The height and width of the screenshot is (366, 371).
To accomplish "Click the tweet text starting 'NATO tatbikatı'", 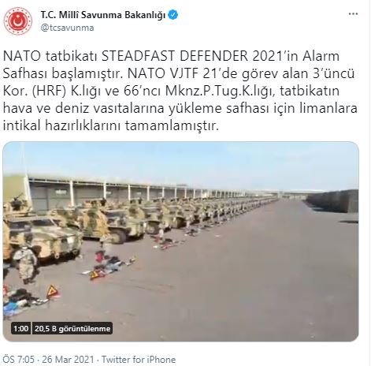I will (180, 91).
